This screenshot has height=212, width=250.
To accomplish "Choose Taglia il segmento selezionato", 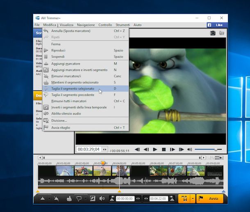I will pyautogui.click(x=86, y=89).
